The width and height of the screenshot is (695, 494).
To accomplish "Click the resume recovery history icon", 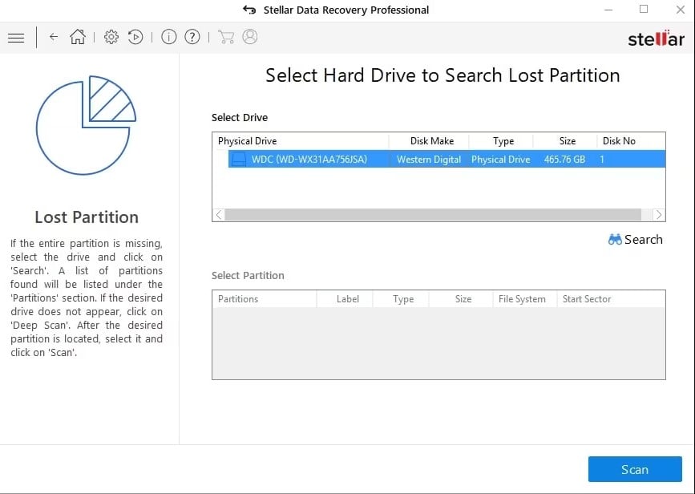I will click(135, 37).
